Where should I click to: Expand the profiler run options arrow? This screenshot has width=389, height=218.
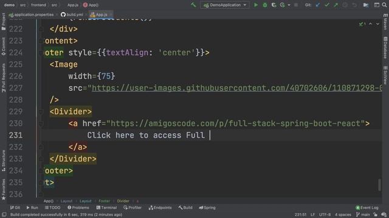click(289, 5)
